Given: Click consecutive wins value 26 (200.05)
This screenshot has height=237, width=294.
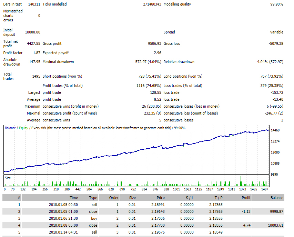Looking at the screenshot, I should click(152, 106).
